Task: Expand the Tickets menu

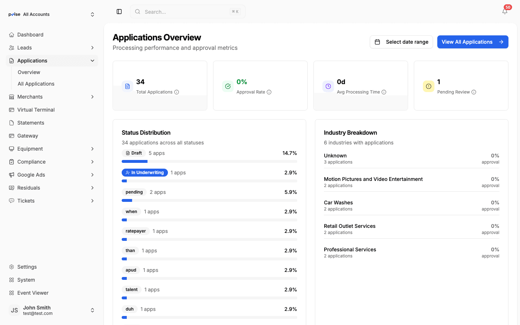Action: tap(92, 200)
